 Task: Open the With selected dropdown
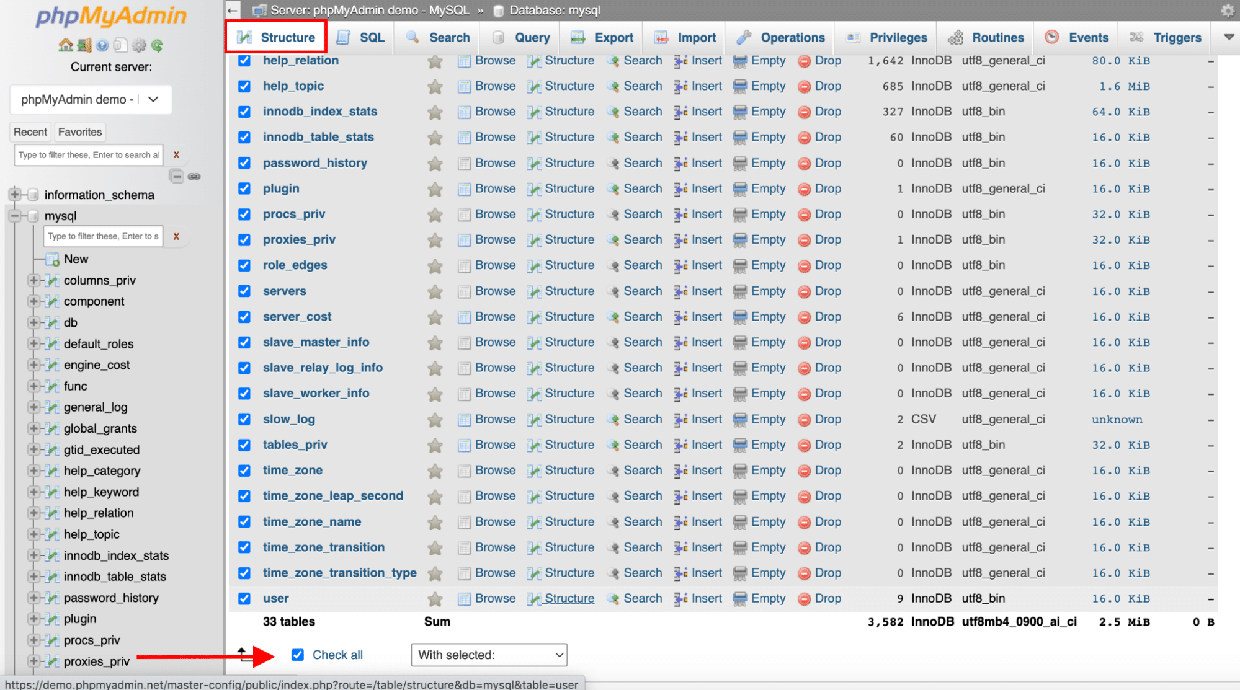(x=488, y=655)
